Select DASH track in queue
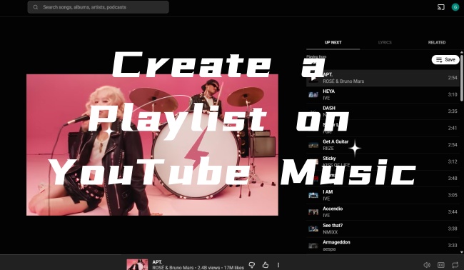The image size is (464, 270). (383, 111)
